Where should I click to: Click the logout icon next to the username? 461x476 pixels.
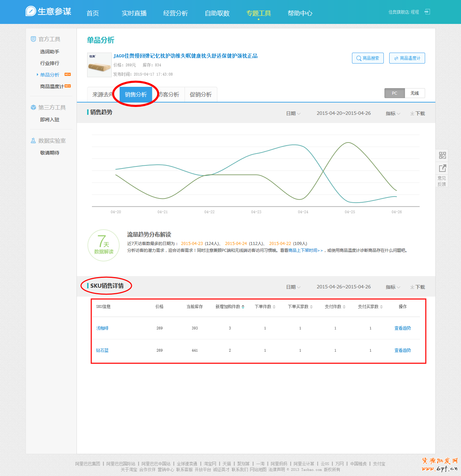click(x=427, y=12)
